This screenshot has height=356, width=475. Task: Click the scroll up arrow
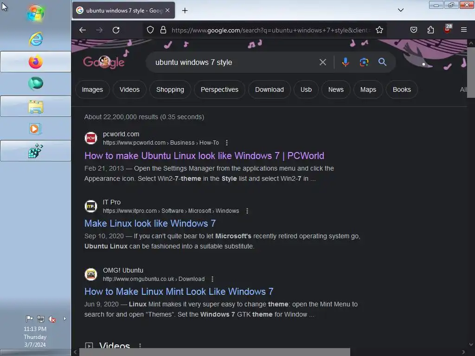coord(471,43)
